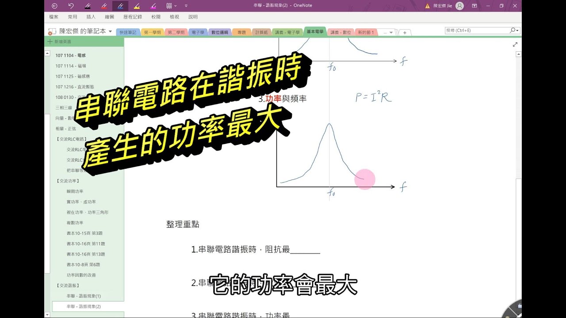Open the 校閱 ribbon tab
Viewport: 566px width, 318px height.
(x=156, y=17)
